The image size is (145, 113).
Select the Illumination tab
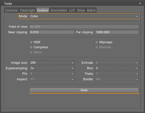[x=59, y=10]
